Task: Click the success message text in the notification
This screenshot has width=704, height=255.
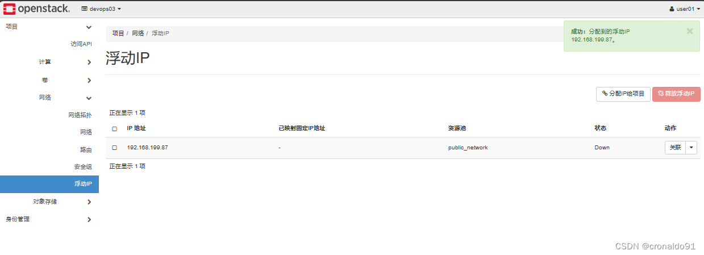Action: [x=601, y=36]
